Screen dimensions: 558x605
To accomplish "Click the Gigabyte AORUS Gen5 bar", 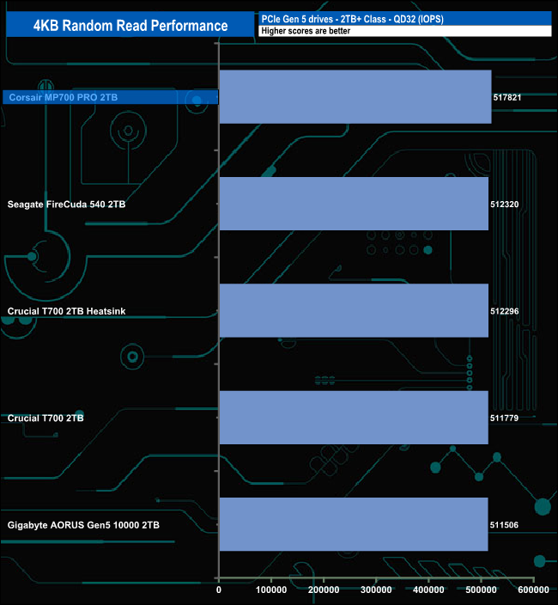I will click(x=354, y=524).
